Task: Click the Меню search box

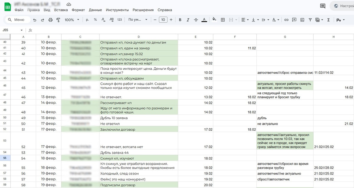Action: click(18, 20)
